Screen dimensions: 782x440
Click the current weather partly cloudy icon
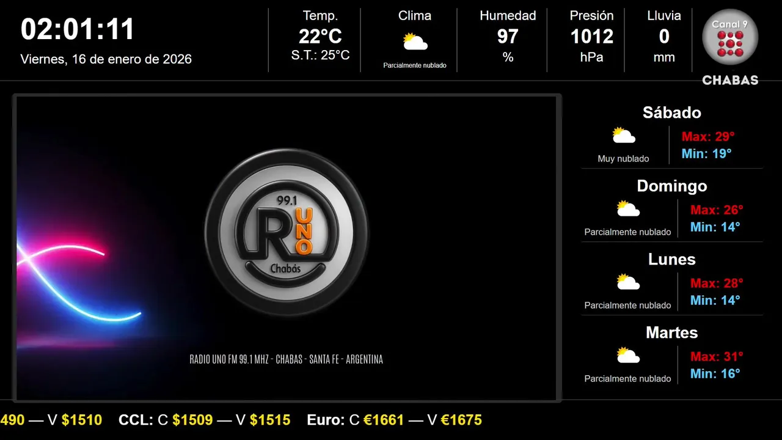tap(415, 42)
